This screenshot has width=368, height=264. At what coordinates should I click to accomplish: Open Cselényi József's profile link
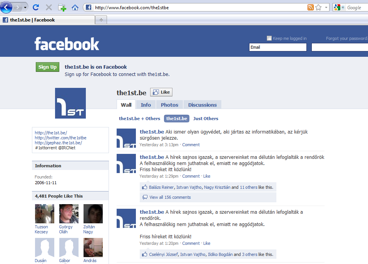click(163, 254)
